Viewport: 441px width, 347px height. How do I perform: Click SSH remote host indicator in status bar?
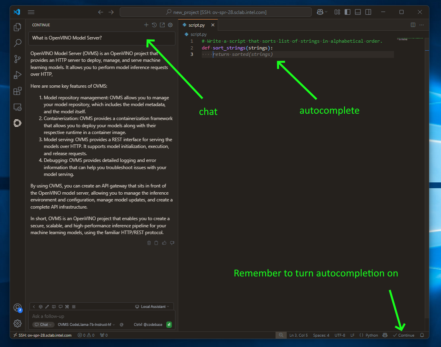pos(43,335)
